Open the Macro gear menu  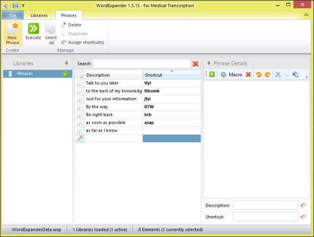(x=231, y=74)
